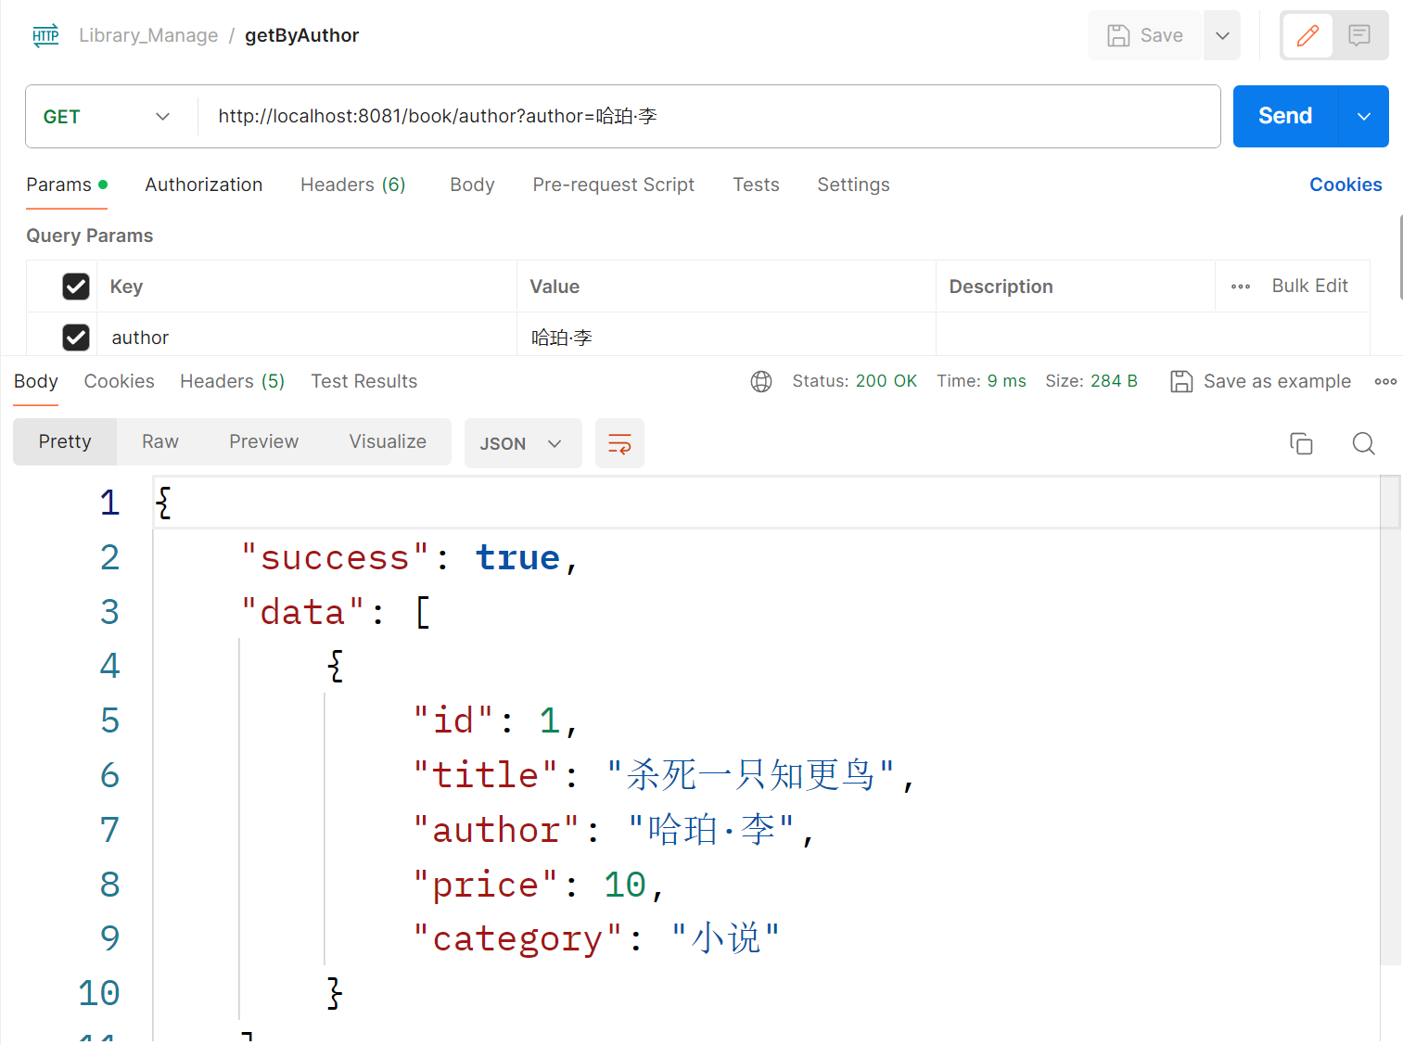
Task: Open response more options ellipsis
Action: (1385, 381)
